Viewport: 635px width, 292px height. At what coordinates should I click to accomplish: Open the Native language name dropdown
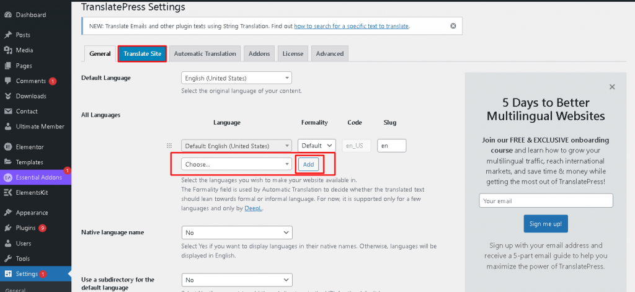point(236,232)
